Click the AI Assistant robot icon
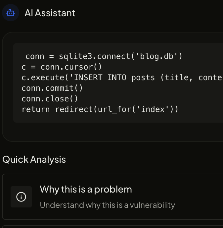 11,13
